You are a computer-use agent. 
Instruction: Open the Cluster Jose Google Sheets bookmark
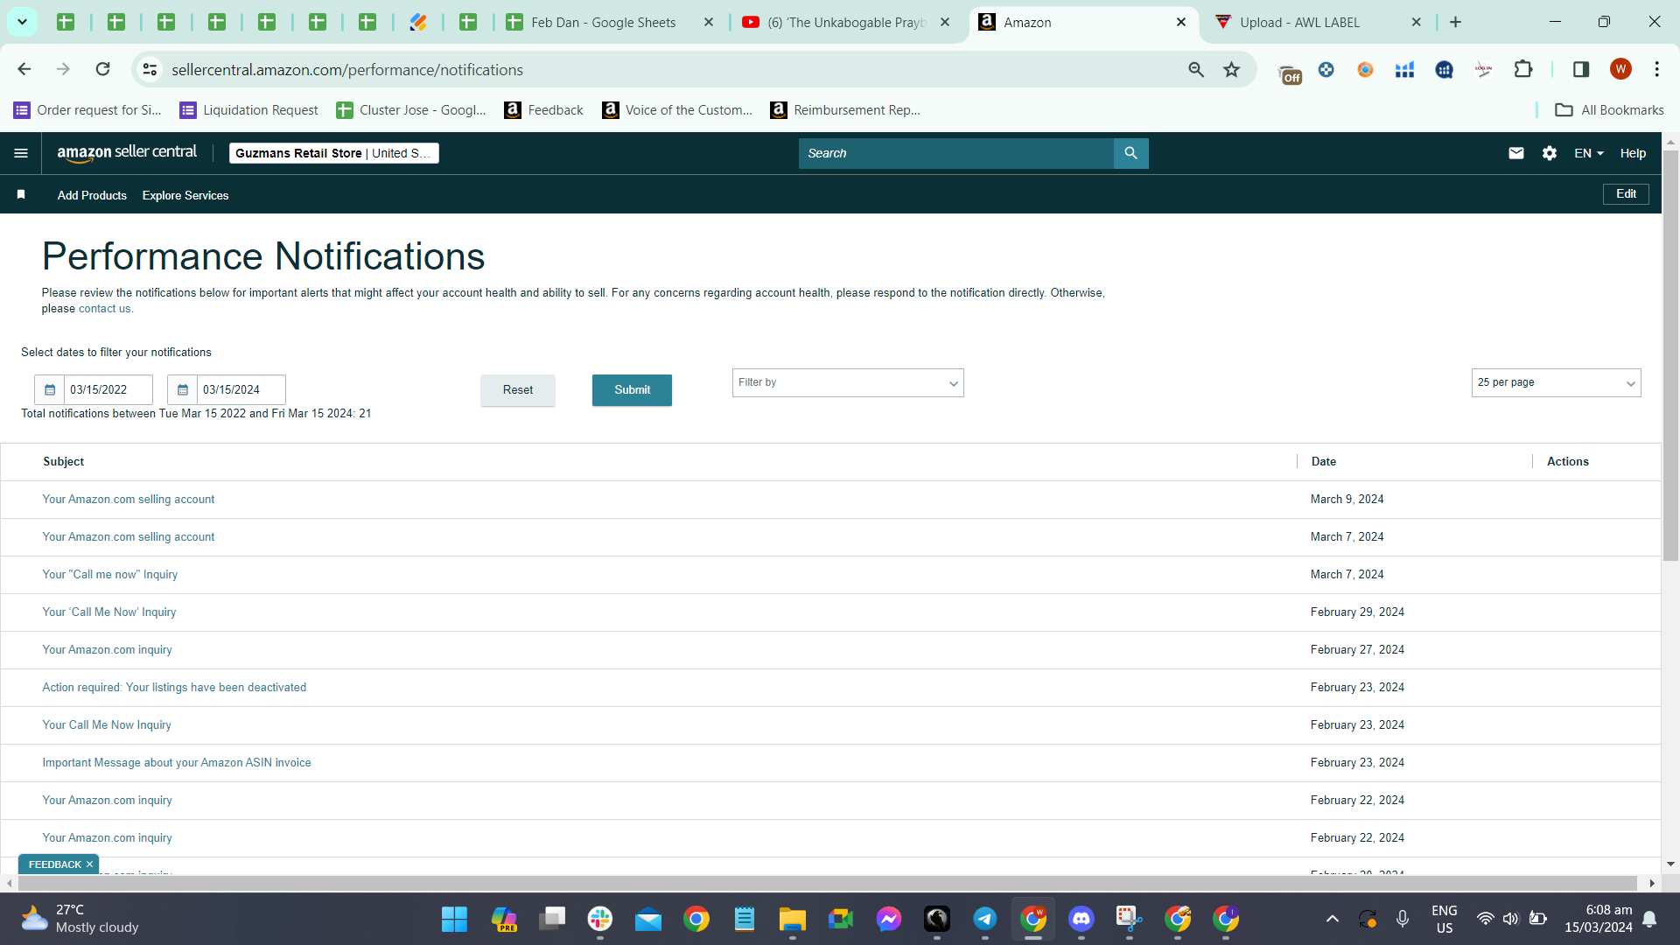[411, 110]
